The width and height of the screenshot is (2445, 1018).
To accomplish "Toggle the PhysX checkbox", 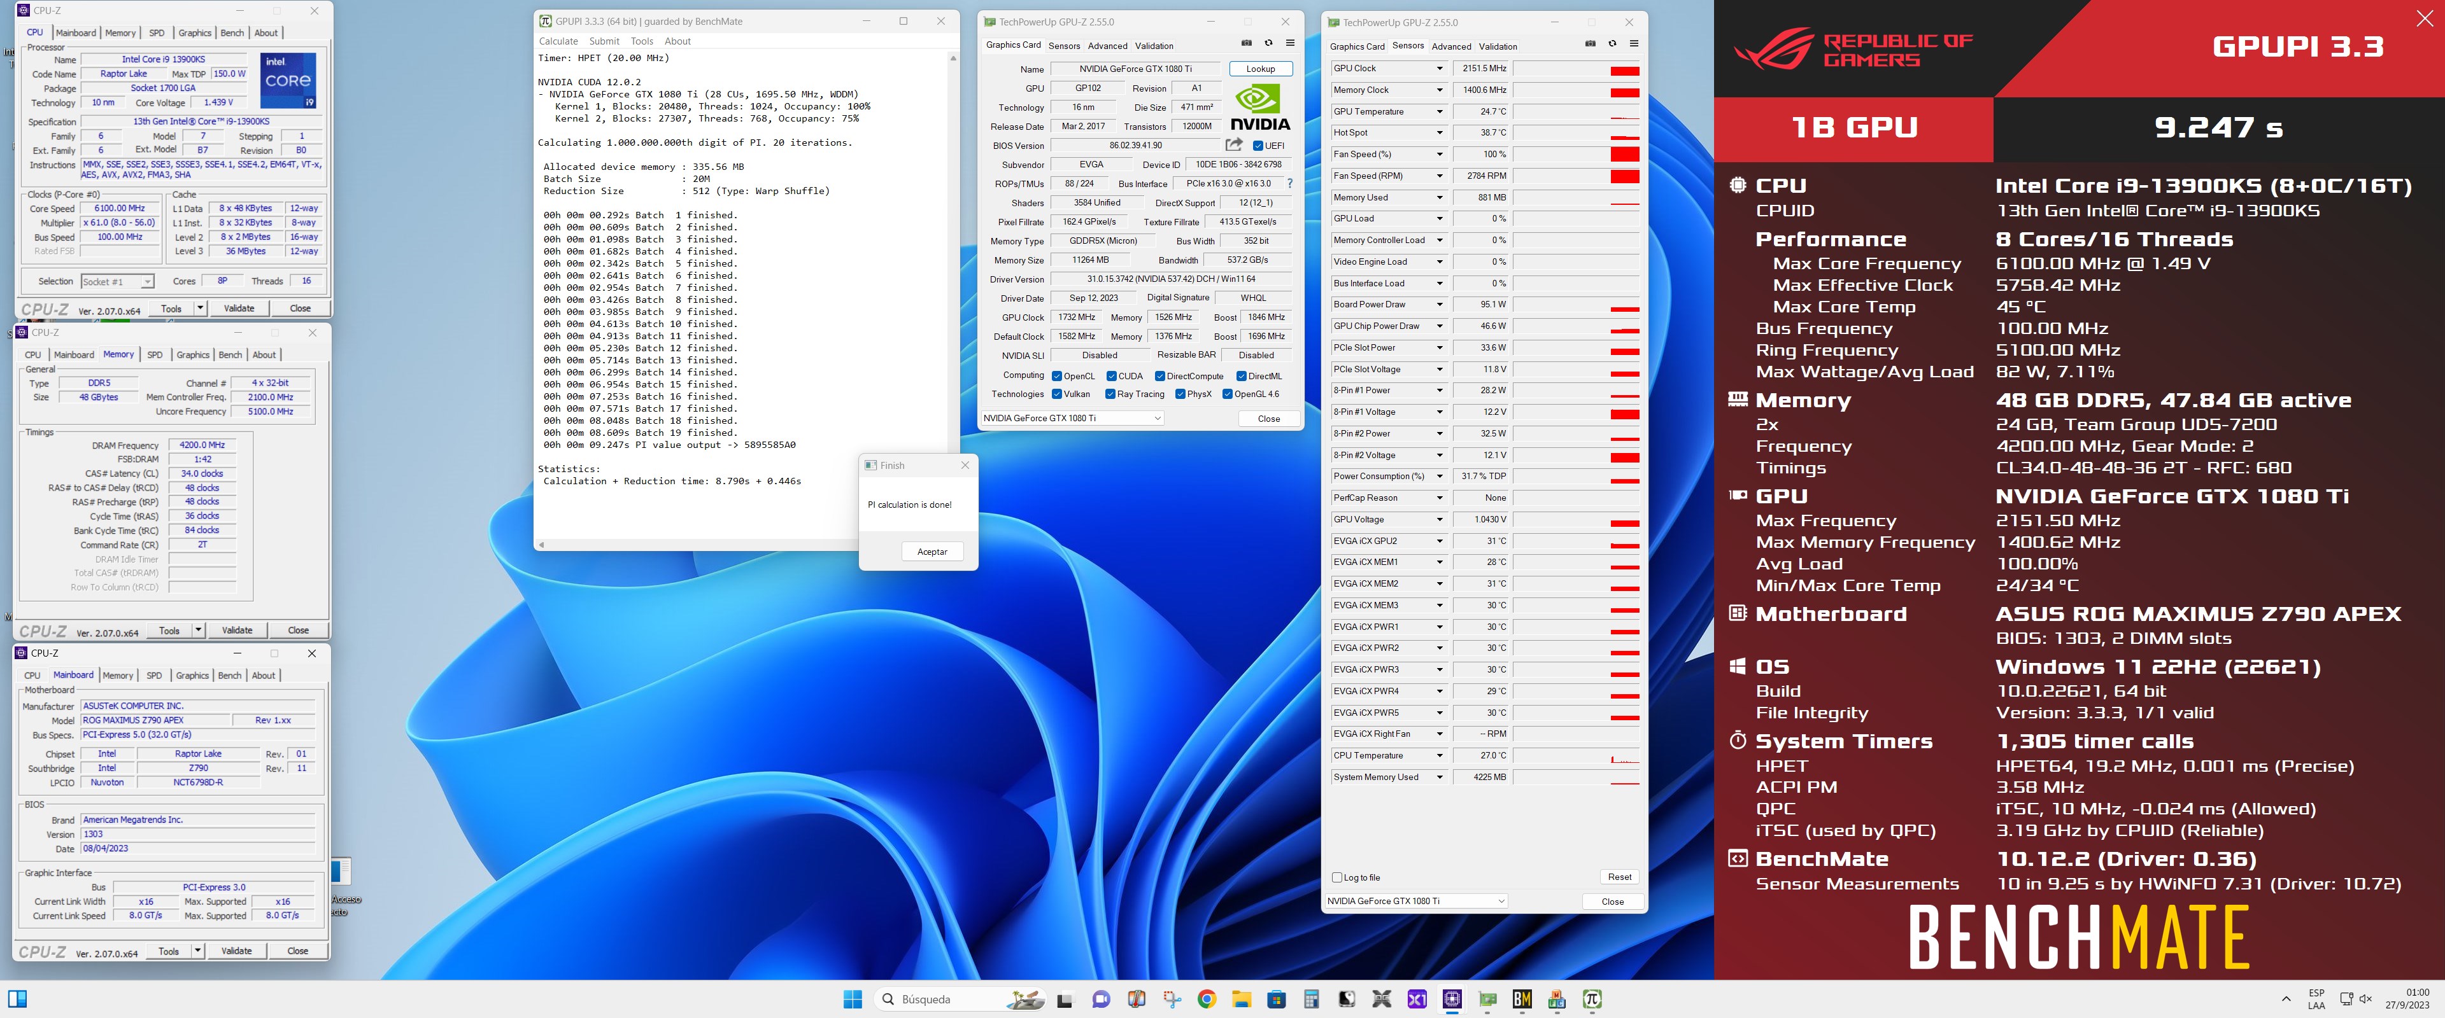I will tap(1180, 394).
